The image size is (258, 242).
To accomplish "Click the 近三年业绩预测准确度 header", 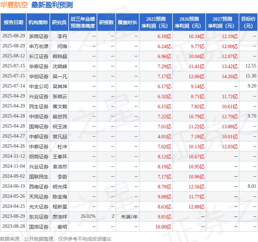I will [83, 22].
